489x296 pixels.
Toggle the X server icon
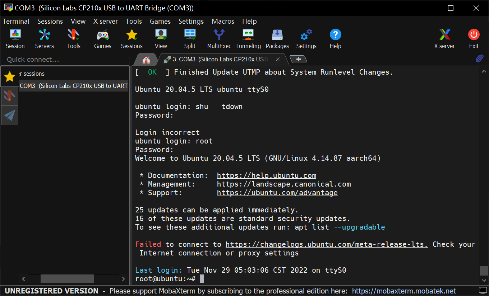(x=444, y=39)
